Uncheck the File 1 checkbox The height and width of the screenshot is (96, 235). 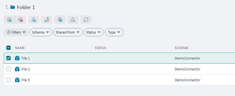[x=8, y=58]
